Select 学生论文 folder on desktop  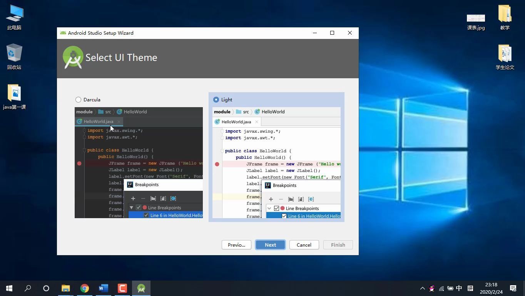[505, 57]
